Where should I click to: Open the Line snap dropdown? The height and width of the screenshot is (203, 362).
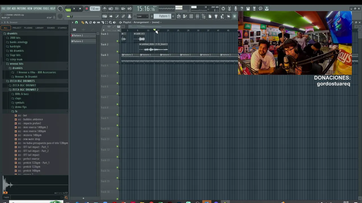pos(143,16)
